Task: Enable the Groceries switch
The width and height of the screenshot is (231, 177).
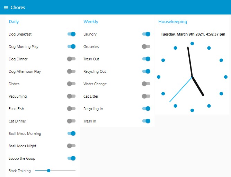Action: pyautogui.click(x=146, y=47)
